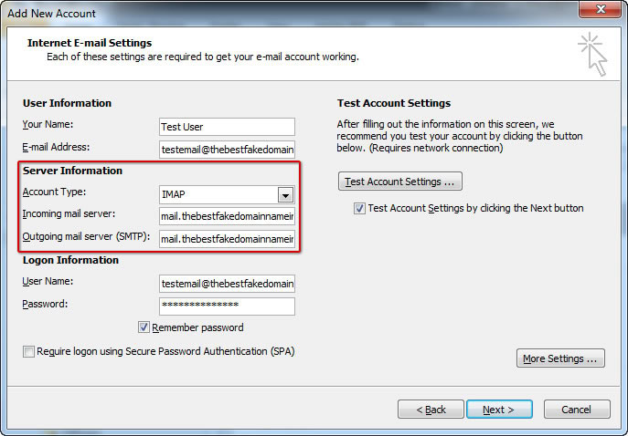Click the Outgoing mail server (SMTP) field
The height and width of the screenshot is (436, 628).
(x=227, y=239)
